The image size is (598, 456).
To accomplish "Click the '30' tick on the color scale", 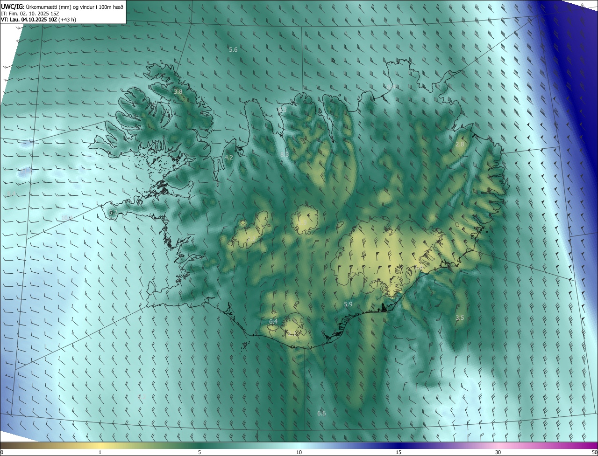I will (x=498, y=452).
